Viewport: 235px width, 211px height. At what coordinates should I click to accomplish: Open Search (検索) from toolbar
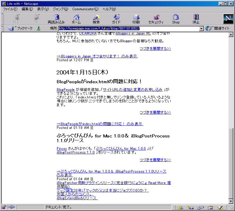tap(96, 19)
